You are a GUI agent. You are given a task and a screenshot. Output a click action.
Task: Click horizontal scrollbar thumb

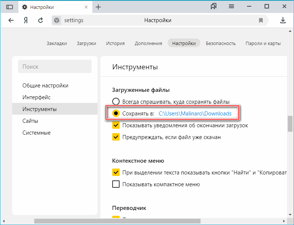(117, 221)
